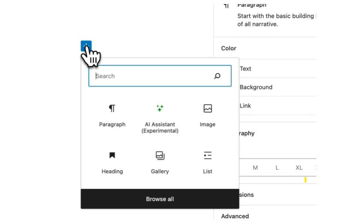Click the Dimensions panel heading
The image size is (342, 222).
(246, 195)
